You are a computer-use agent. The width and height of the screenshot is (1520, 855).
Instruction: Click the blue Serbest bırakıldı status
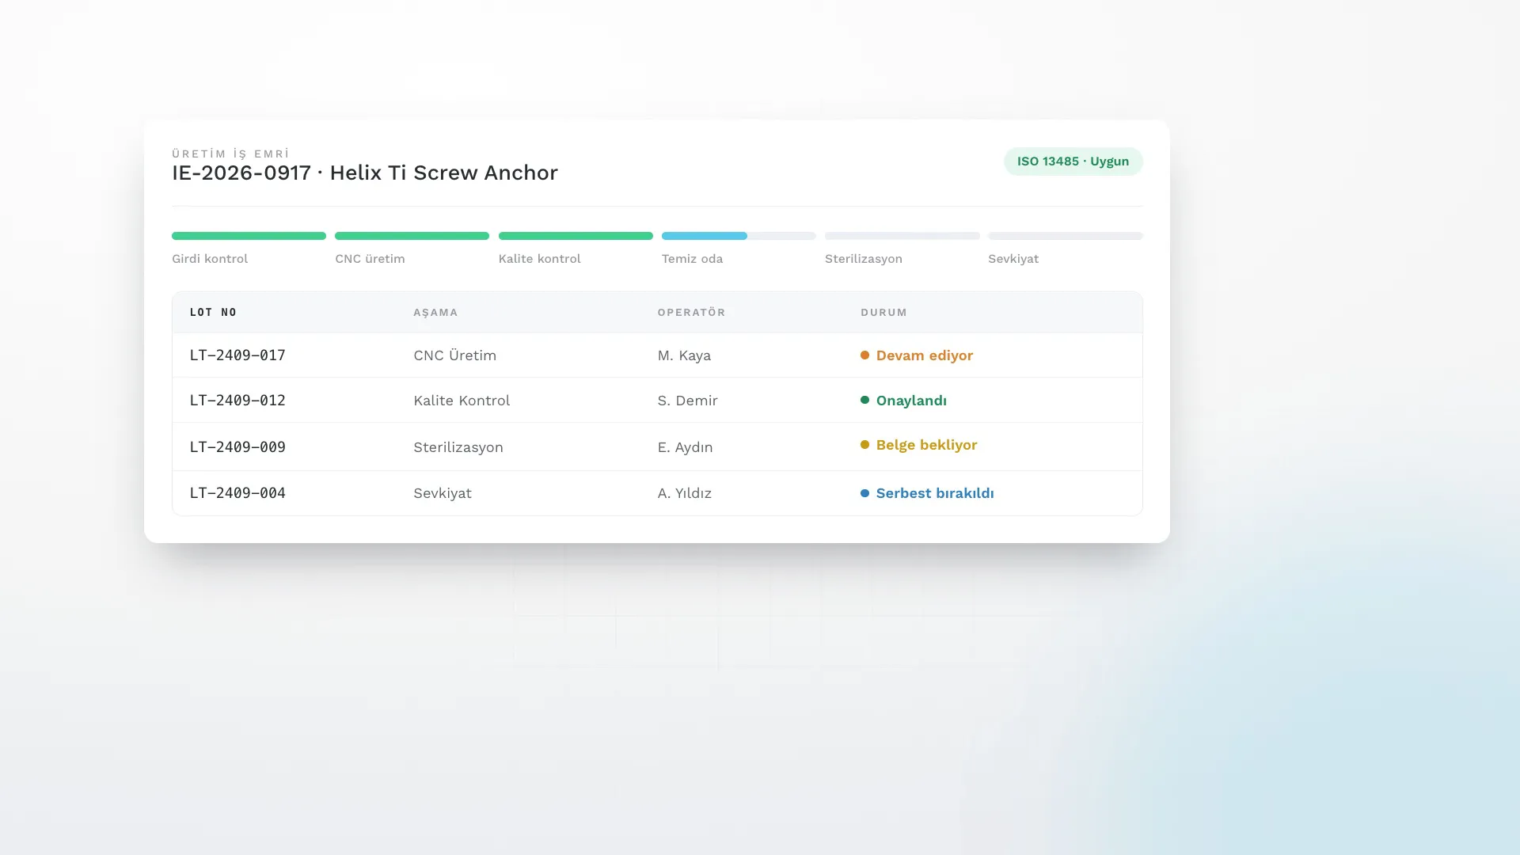pyautogui.click(x=927, y=493)
